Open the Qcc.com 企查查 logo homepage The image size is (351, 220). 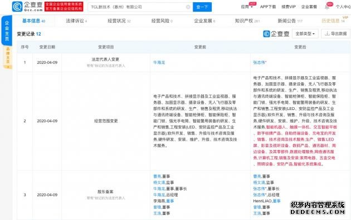27,7
